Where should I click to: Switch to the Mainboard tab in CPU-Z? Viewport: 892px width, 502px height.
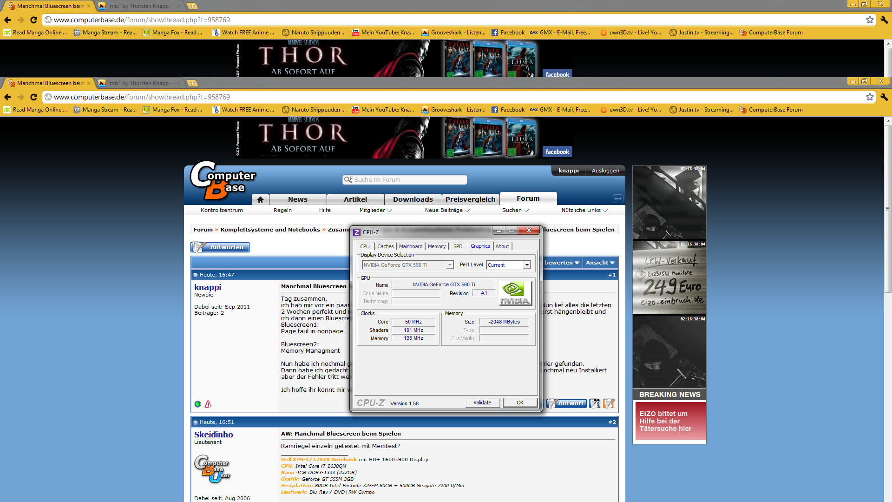click(411, 246)
